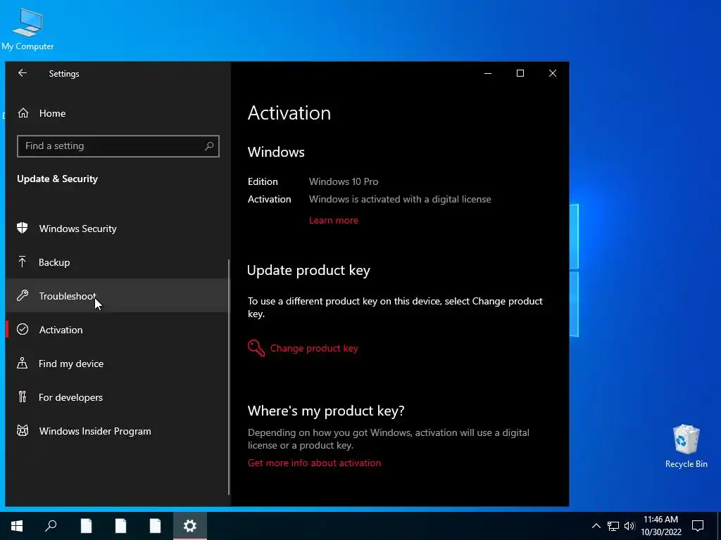
Task: Click the Windows Insider Program icon
Action: tap(23, 430)
